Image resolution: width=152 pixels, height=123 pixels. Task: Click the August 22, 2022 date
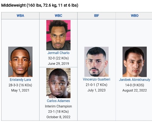[x=135, y=90]
